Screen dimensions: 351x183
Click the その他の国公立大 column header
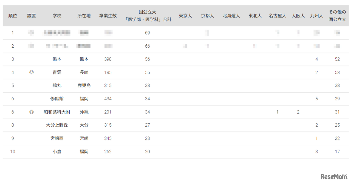click(337, 16)
